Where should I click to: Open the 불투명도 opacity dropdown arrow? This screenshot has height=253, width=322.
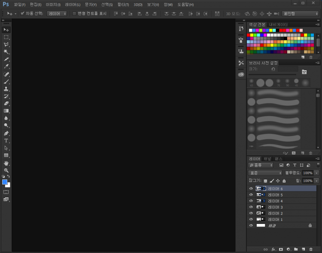point(316,173)
